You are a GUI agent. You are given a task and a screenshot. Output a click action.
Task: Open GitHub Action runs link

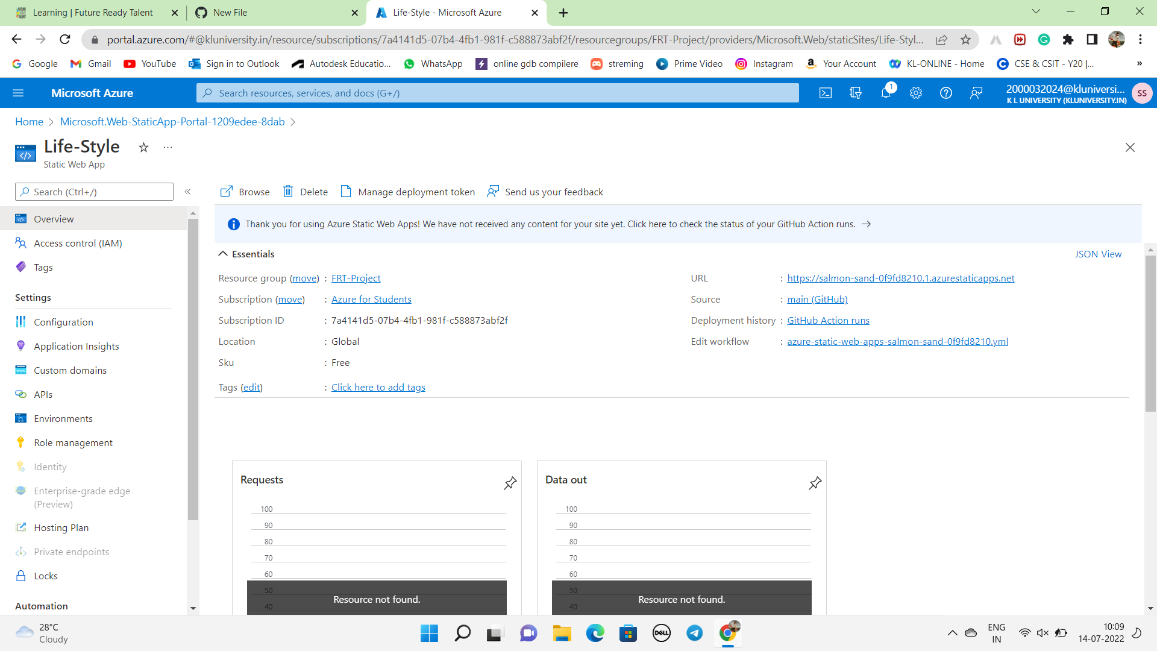pos(828,320)
